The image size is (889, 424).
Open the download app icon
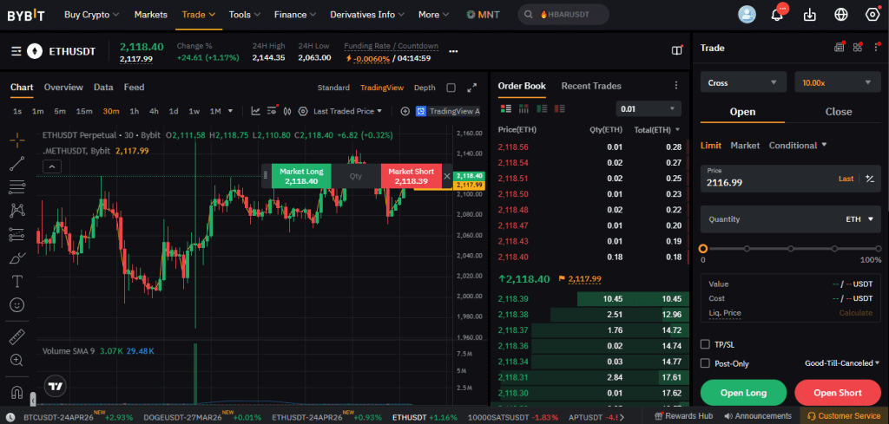pos(810,15)
